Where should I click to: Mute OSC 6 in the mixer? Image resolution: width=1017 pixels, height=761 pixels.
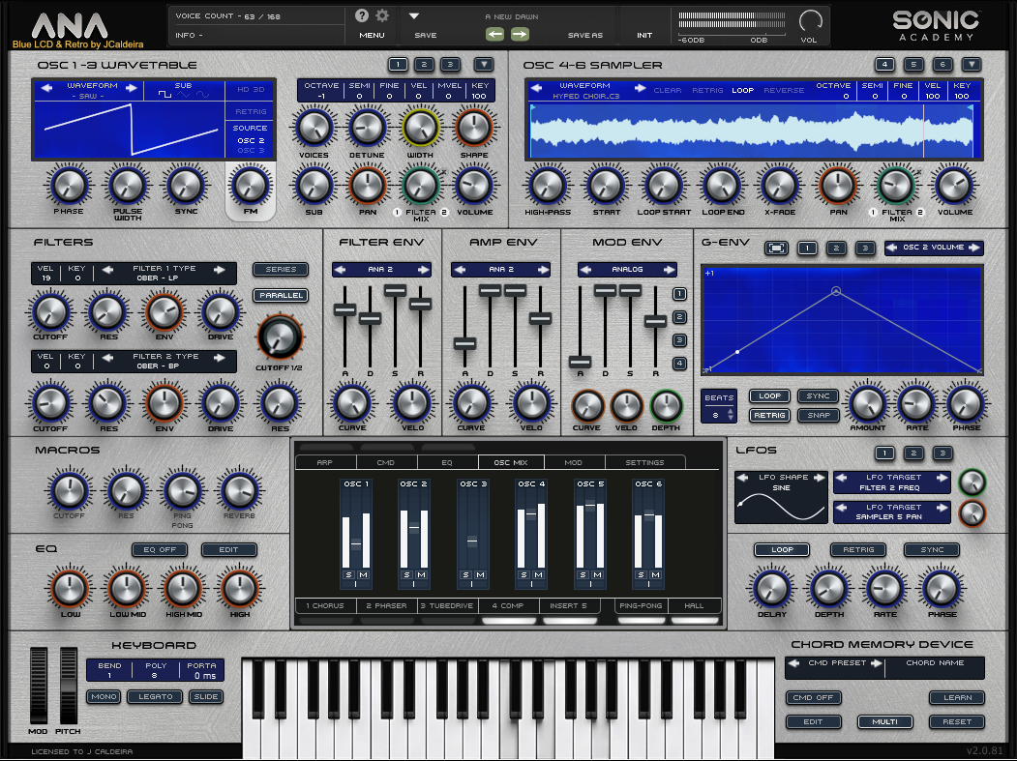click(656, 575)
